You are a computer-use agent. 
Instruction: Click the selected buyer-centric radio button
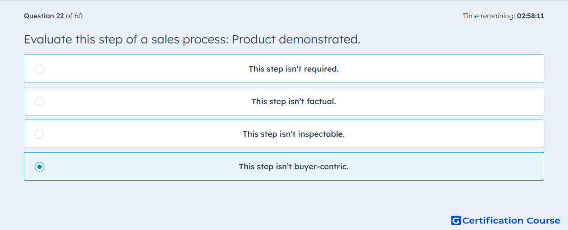click(40, 167)
